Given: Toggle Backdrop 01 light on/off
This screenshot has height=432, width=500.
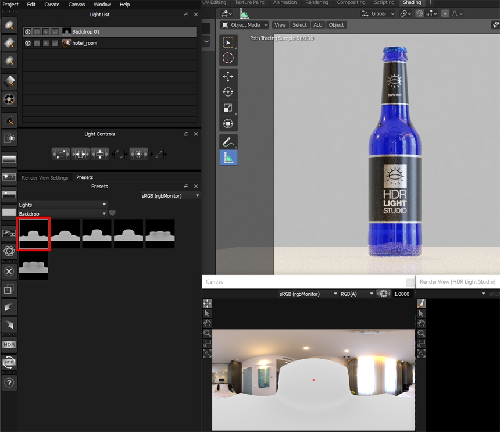Looking at the screenshot, I should click(28, 32).
